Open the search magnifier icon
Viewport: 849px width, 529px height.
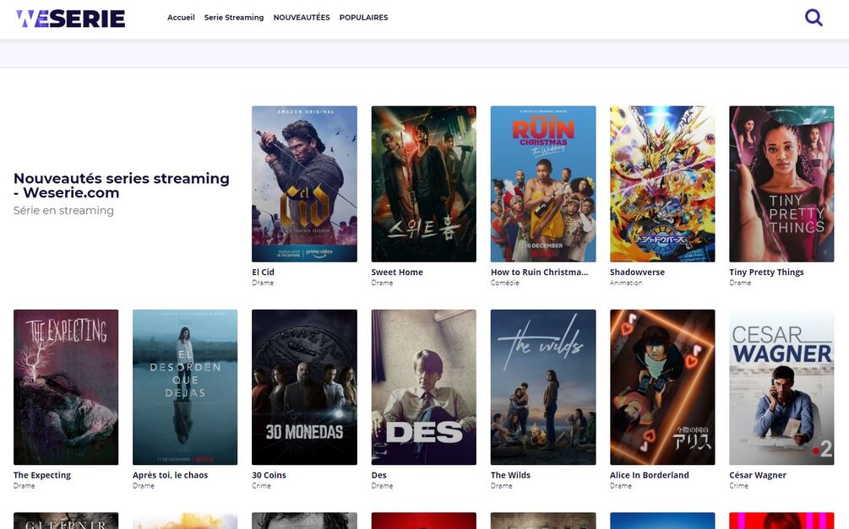[814, 18]
